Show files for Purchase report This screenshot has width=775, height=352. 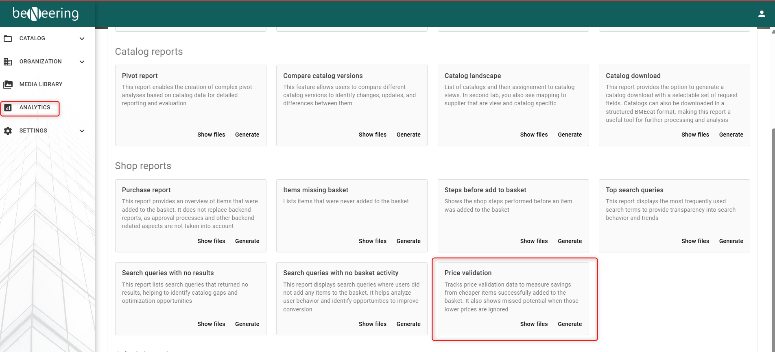click(211, 241)
